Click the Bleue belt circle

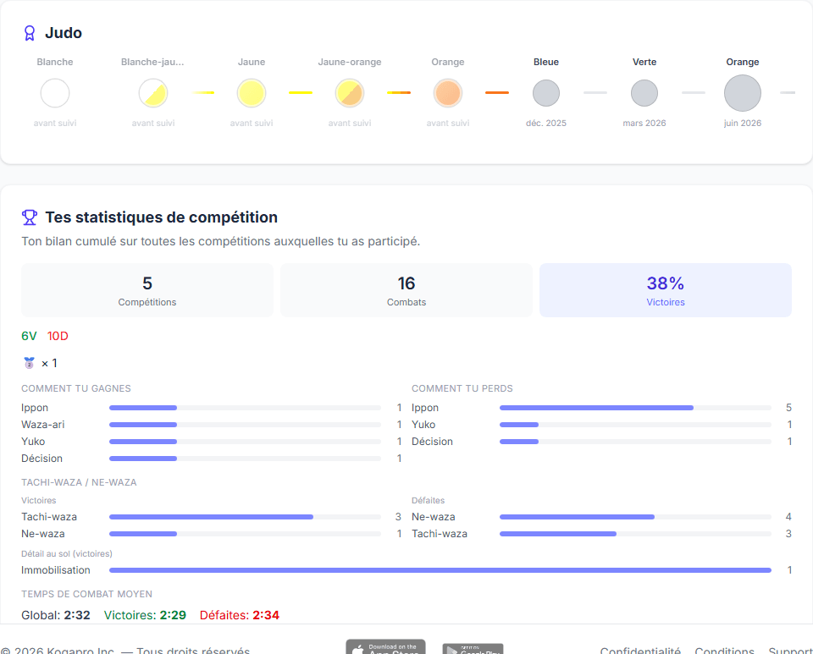click(546, 93)
